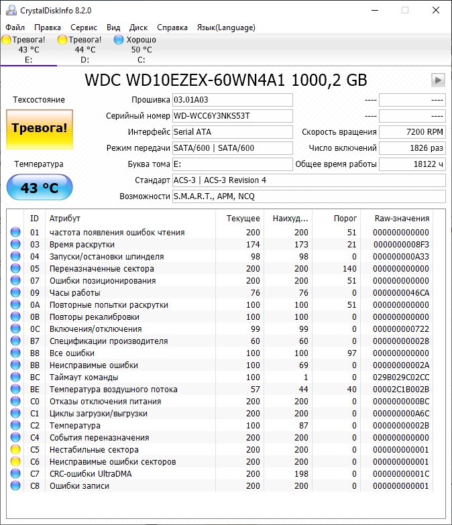Viewport: 452px width, 525px height.
Task: Click the status icon for attribute BE
Action: pos(15,389)
